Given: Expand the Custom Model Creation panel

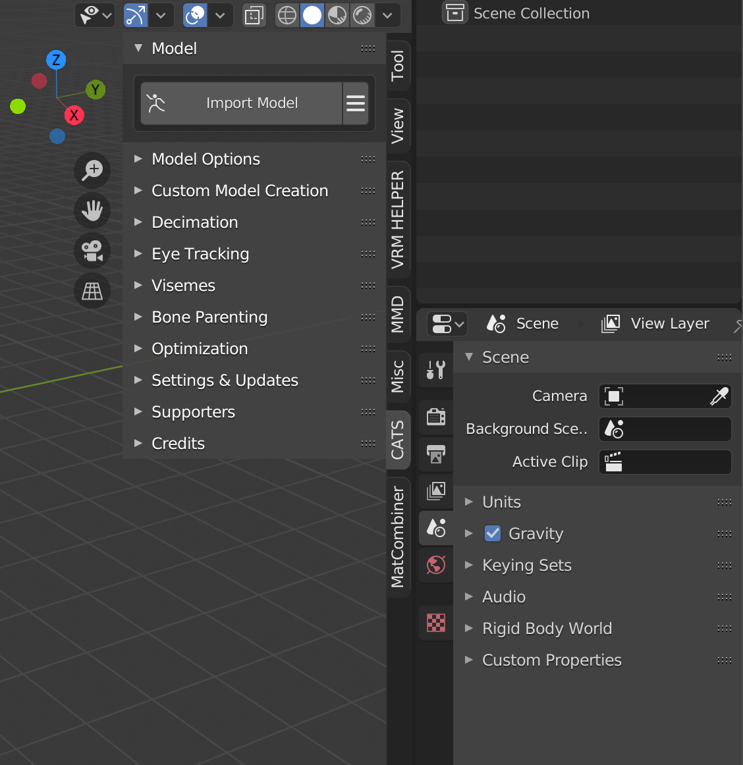Looking at the screenshot, I should [254, 191].
